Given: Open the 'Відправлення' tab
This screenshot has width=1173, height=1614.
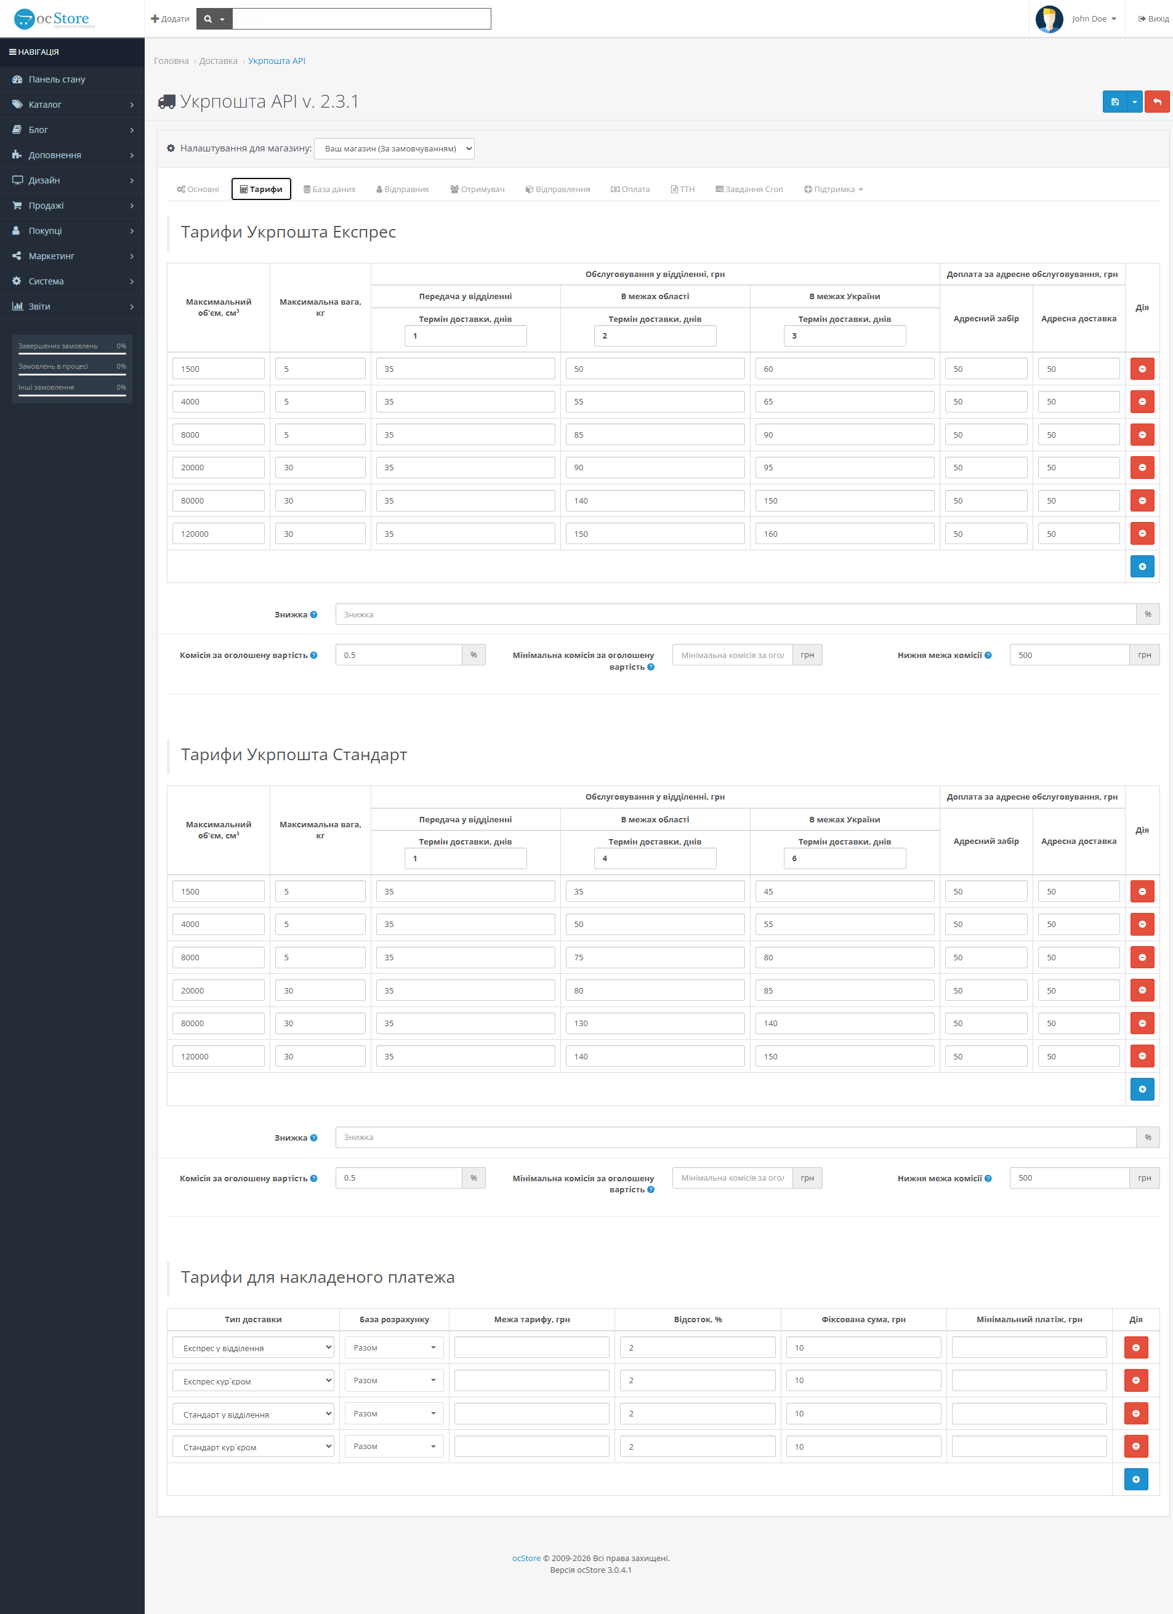Looking at the screenshot, I should tap(557, 190).
